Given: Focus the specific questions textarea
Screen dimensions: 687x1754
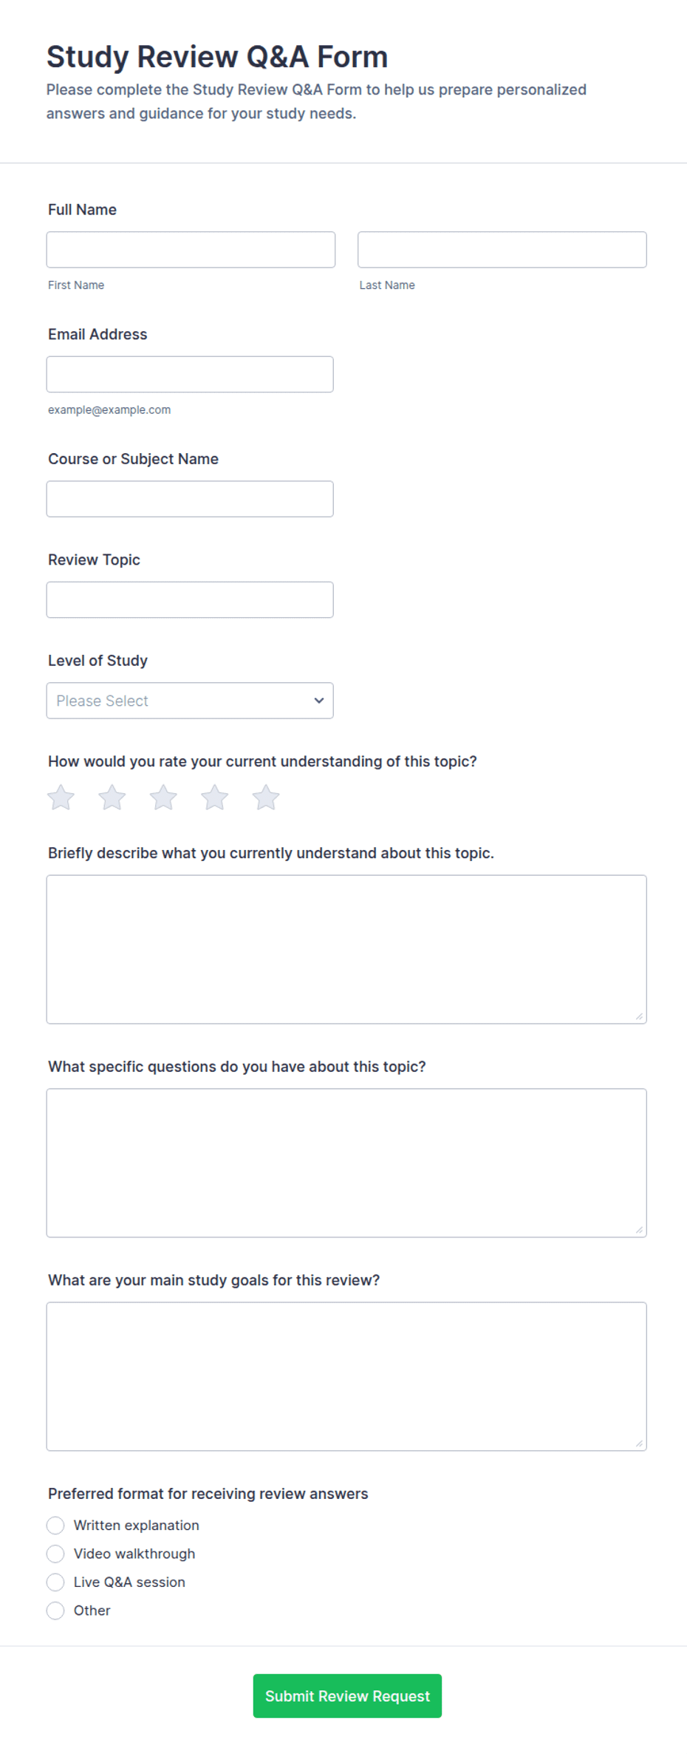Looking at the screenshot, I should [346, 1163].
